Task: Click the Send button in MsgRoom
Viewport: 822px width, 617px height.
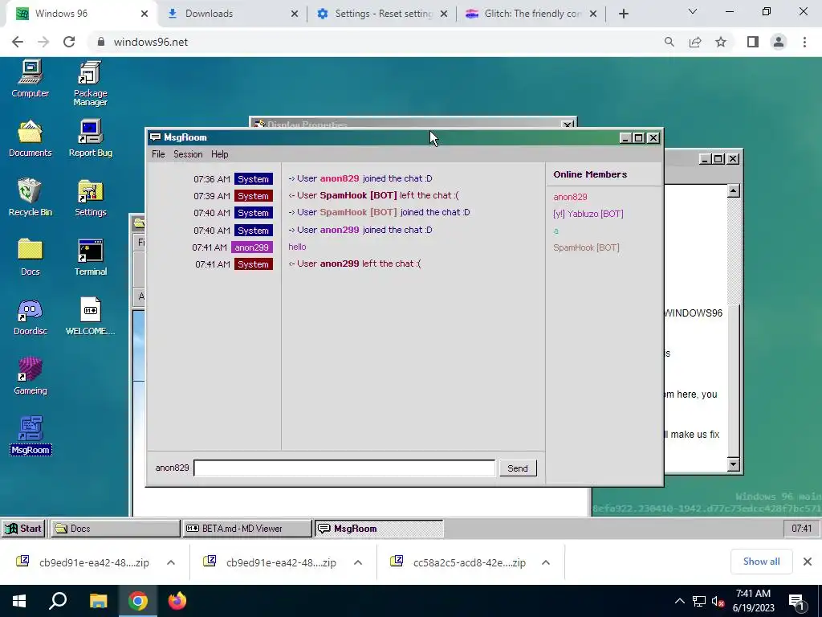Action: 518,468
